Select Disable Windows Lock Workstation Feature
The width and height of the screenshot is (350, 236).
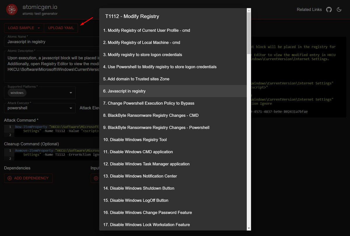click(x=173, y=225)
